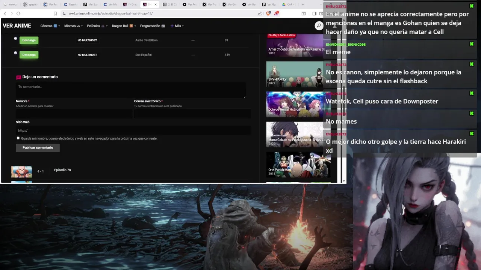Open the Programación menu item
The image size is (481, 270).
click(152, 26)
